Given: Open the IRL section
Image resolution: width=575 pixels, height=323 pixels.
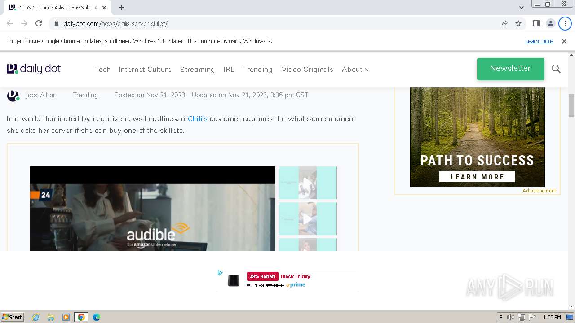Looking at the screenshot, I should (x=229, y=69).
